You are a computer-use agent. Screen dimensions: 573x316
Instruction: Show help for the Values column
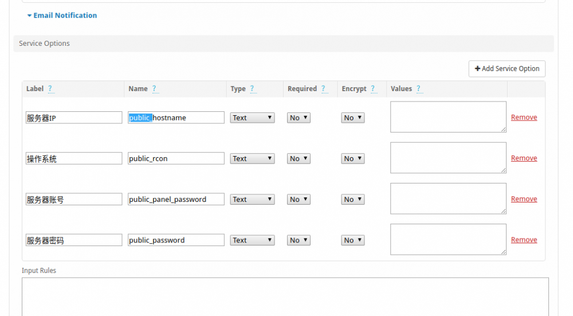pyautogui.click(x=419, y=88)
